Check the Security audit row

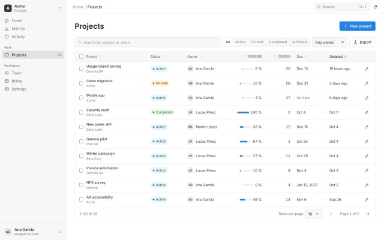pos(82,112)
